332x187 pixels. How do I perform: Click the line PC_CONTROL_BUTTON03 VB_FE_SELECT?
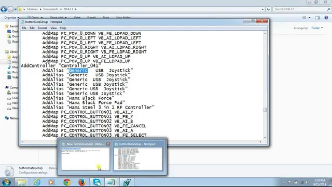pos(94,135)
